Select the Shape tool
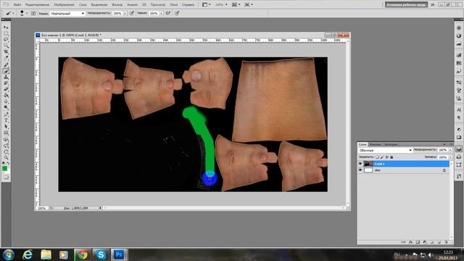The width and height of the screenshot is (464, 261). coord(6,133)
